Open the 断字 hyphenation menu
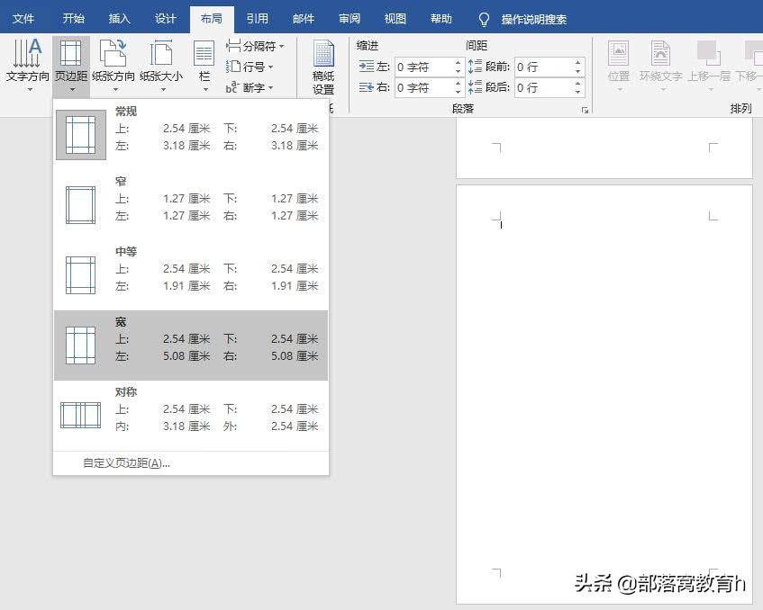This screenshot has height=610, width=763. click(x=250, y=87)
